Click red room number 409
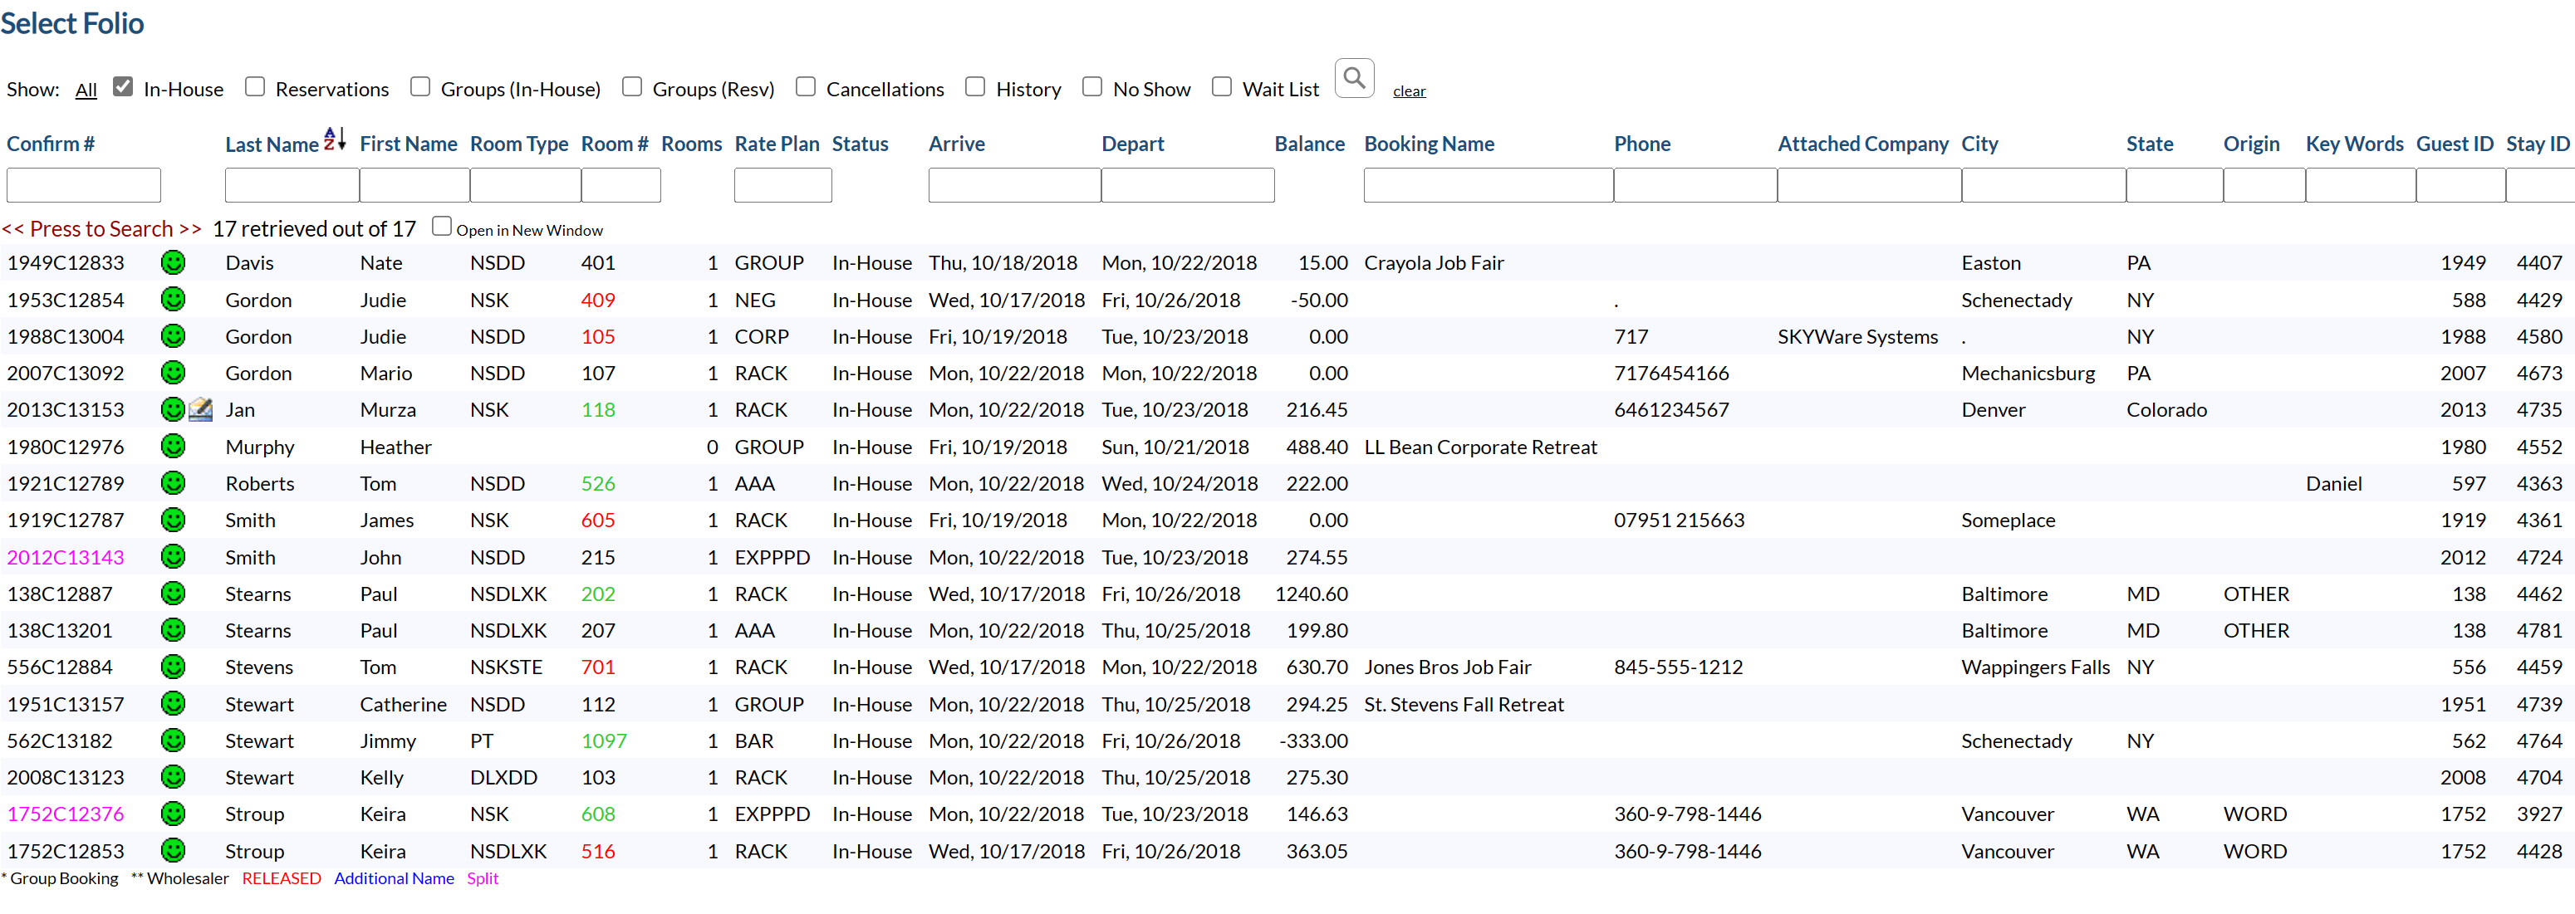The height and width of the screenshot is (914, 2575). [598, 300]
